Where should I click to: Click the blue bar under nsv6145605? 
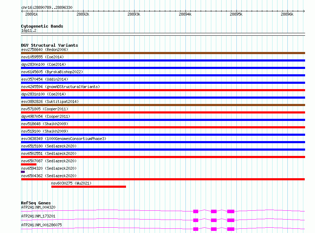click(x=163, y=75)
